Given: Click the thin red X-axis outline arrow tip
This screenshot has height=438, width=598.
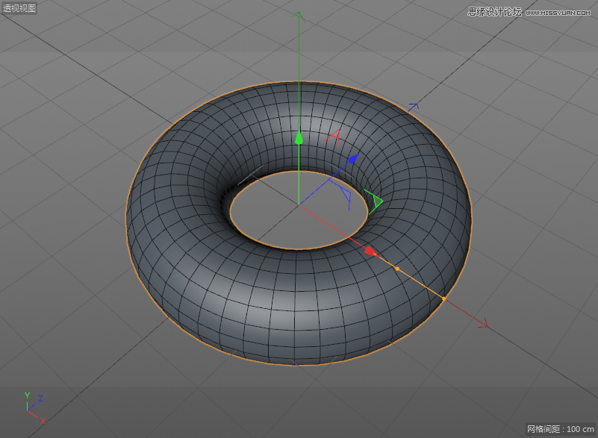Looking at the screenshot, I should pos(483,324).
